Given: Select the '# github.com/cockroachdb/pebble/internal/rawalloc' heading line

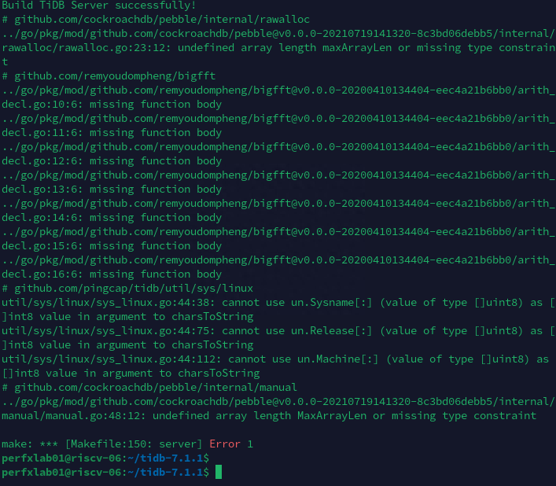Looking at the screenshot, I should coord(156,20).
